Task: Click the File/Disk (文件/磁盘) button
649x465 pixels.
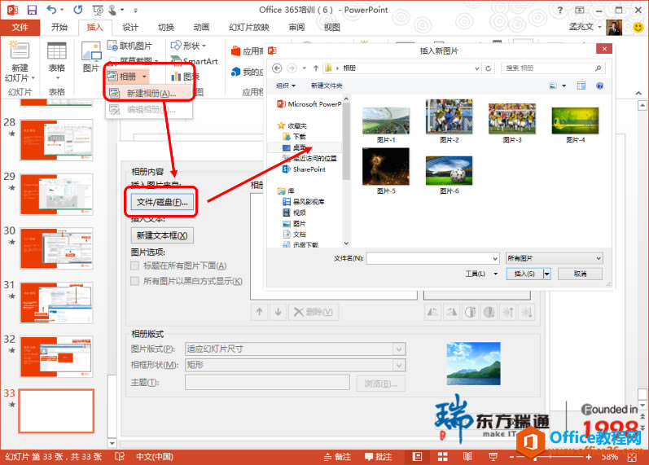Action: tap(162, 202)
